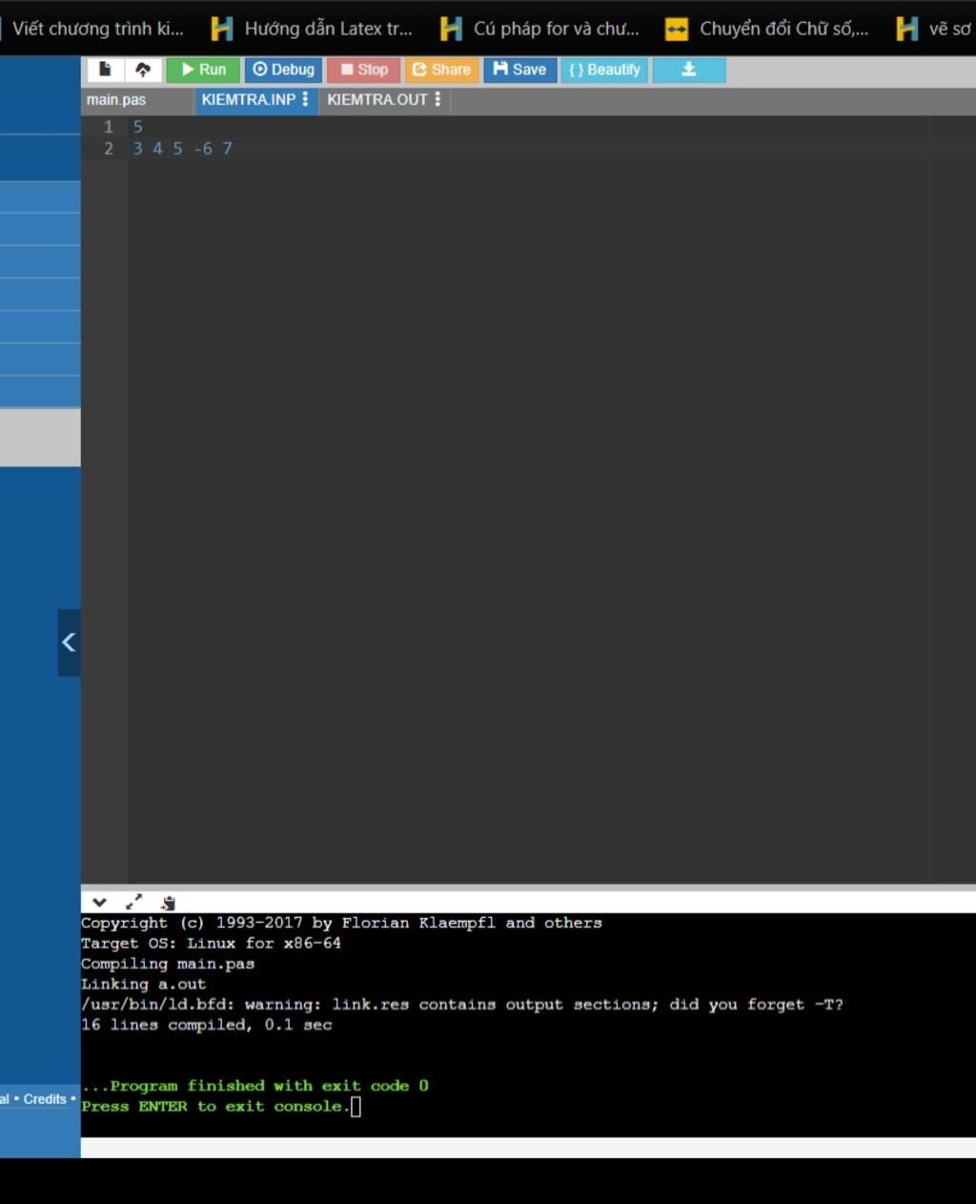Open the KIEMTRA.OUT tab

(376, 100)
